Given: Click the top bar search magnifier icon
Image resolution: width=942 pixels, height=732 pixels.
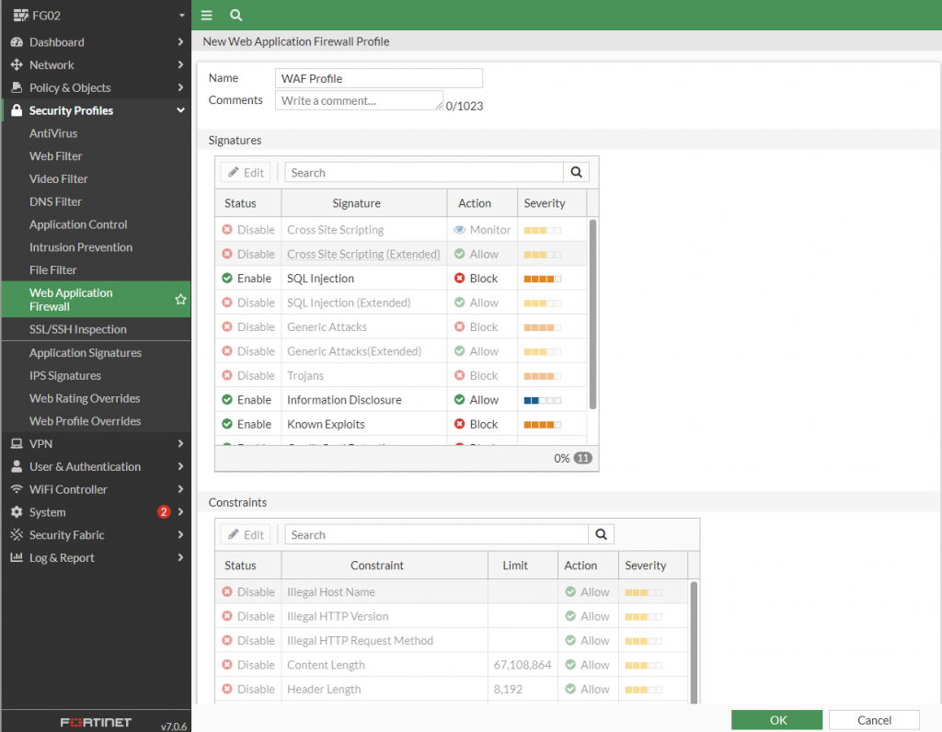Looking at the screenshot, I should click(236, 16).
